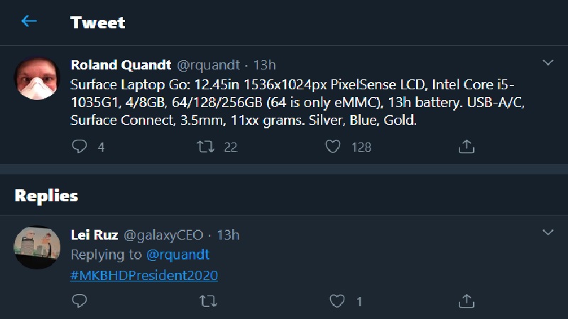Share Roland Quandt's tweet
Image resolution: width=568 pixels, height=319 pixels.
(466, 147)
